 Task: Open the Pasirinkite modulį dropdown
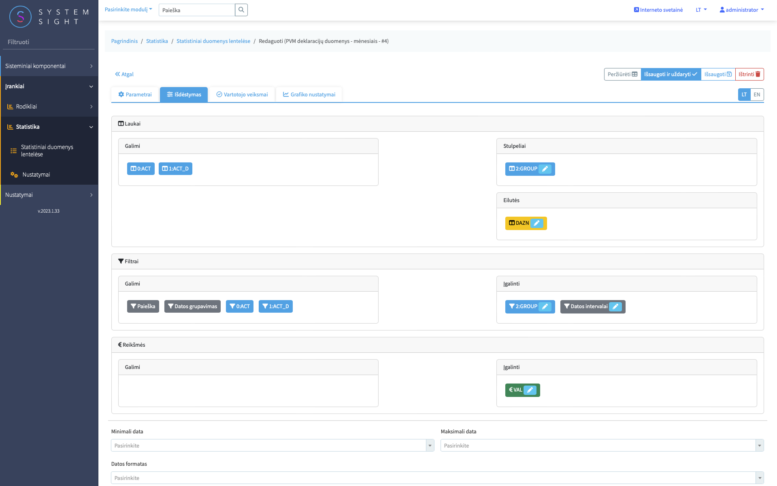tap(128, 9)
